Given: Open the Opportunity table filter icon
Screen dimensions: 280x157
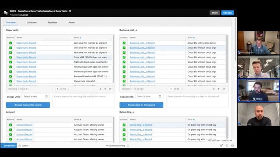Looking at the screenshot, I should [105, 89].
